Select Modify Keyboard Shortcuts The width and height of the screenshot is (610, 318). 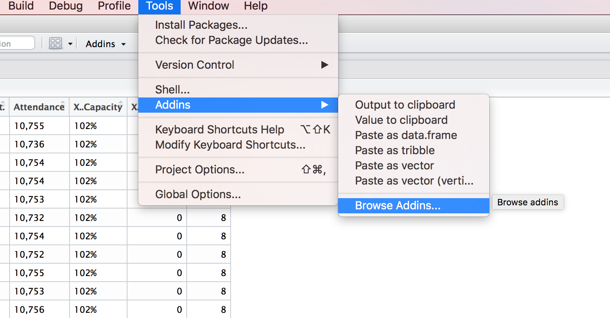(230, 145)
